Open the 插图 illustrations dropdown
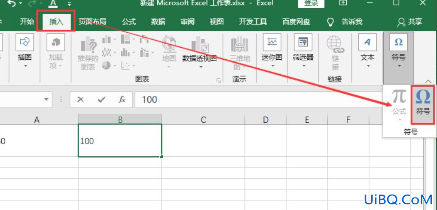The width and height of the screenshot is (437, 210). coord(25,50)
